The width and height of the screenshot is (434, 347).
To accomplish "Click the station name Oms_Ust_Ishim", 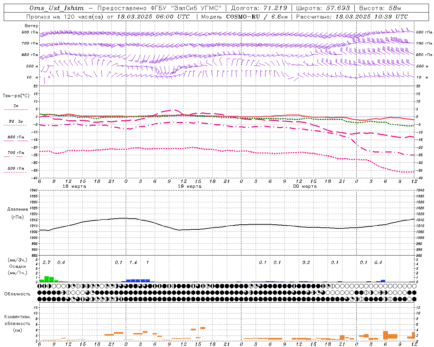I will [x=57, y=8].
